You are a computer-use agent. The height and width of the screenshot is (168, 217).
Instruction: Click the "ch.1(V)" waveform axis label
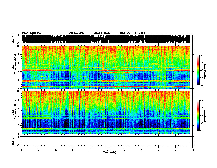coord(13,39)
